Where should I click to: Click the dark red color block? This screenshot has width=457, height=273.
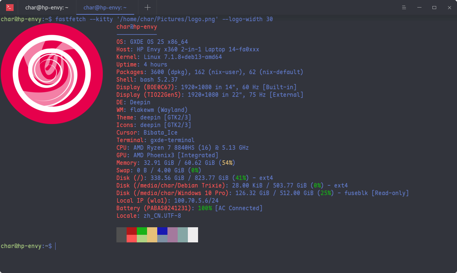point(132,231)
